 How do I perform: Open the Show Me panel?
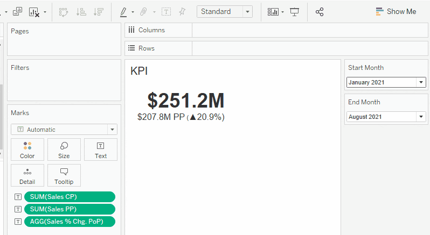pos(396,12)
